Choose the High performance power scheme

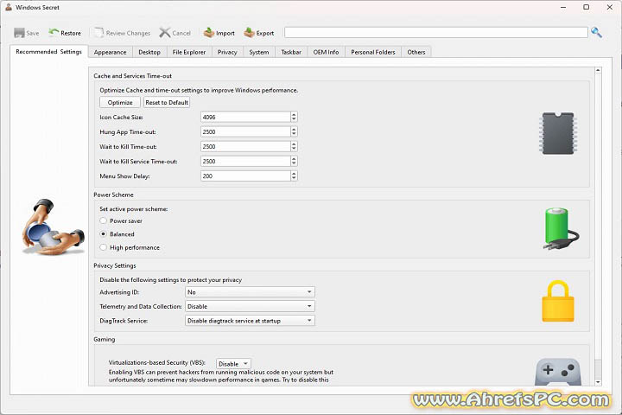point(103,247)
